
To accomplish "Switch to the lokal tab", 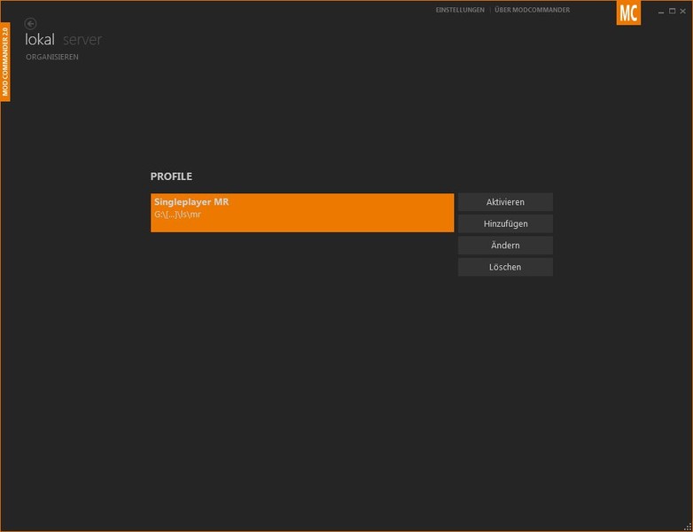I will (x=40, y=40).
